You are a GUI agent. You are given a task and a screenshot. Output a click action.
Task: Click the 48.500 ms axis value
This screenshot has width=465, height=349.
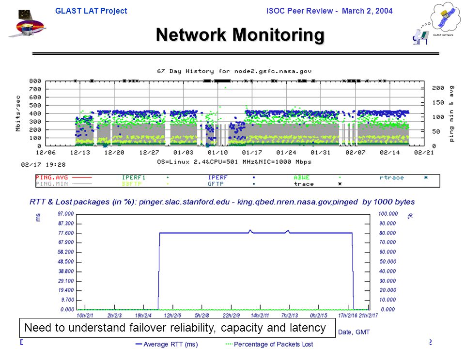(x=65, y=262)
